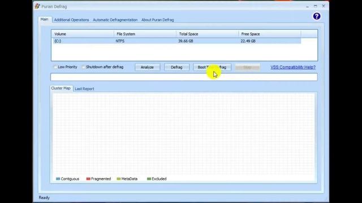362x203 pixels.
Task: Click the 39.66 GB total space value
Action: (186, 41)
